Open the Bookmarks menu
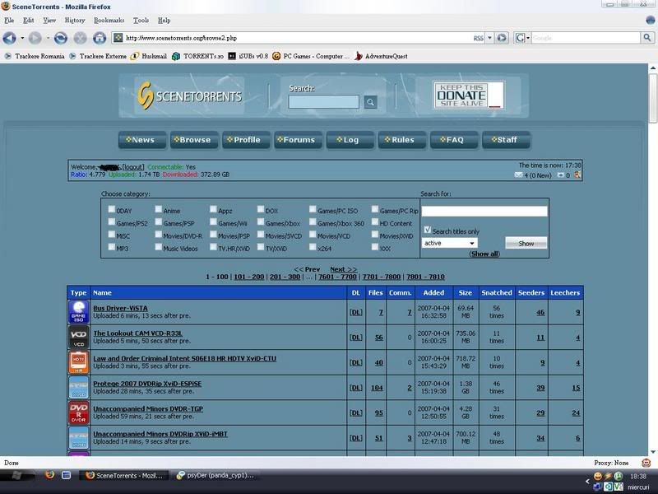The height and width of the screenshot is (494, 658). [x=109, y=20]
